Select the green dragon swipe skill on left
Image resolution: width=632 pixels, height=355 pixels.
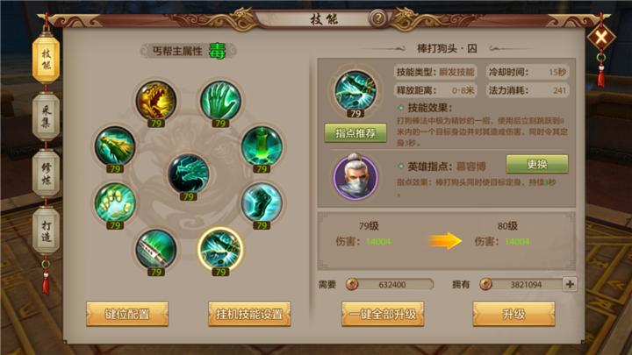[x=115, y=146]
